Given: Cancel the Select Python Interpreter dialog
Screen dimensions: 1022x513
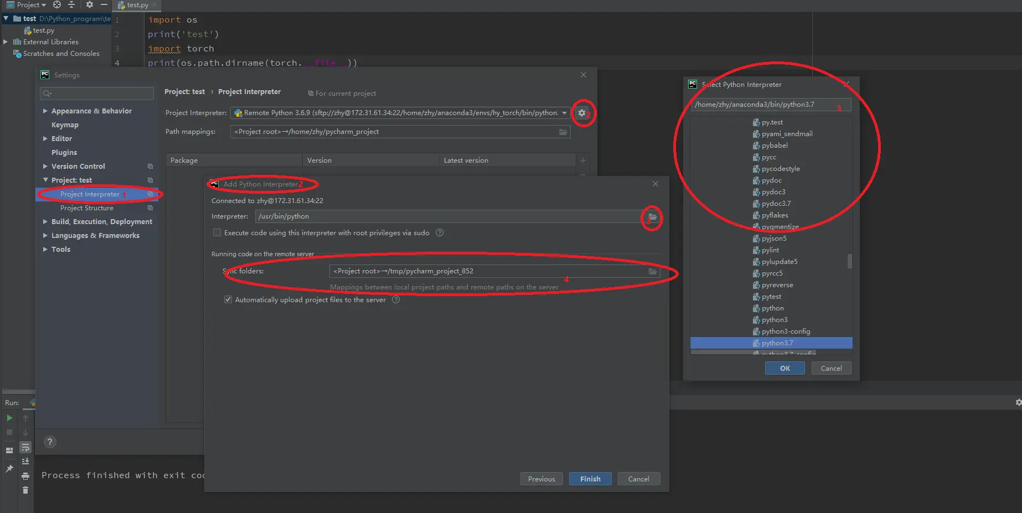Looking at the screenshot, I should click(x=832, y=369).
